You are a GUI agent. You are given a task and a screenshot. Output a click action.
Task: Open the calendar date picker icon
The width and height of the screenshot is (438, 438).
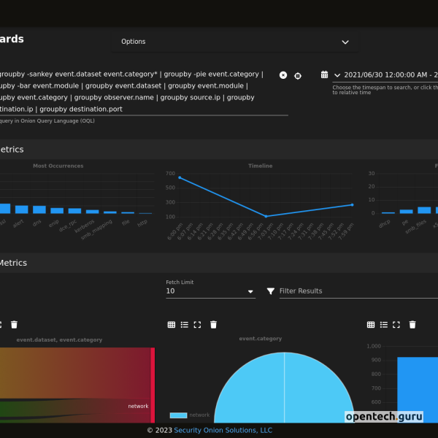(x=324, y=74)
